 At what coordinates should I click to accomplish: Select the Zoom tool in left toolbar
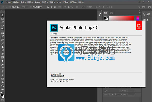tap(3, 86)
